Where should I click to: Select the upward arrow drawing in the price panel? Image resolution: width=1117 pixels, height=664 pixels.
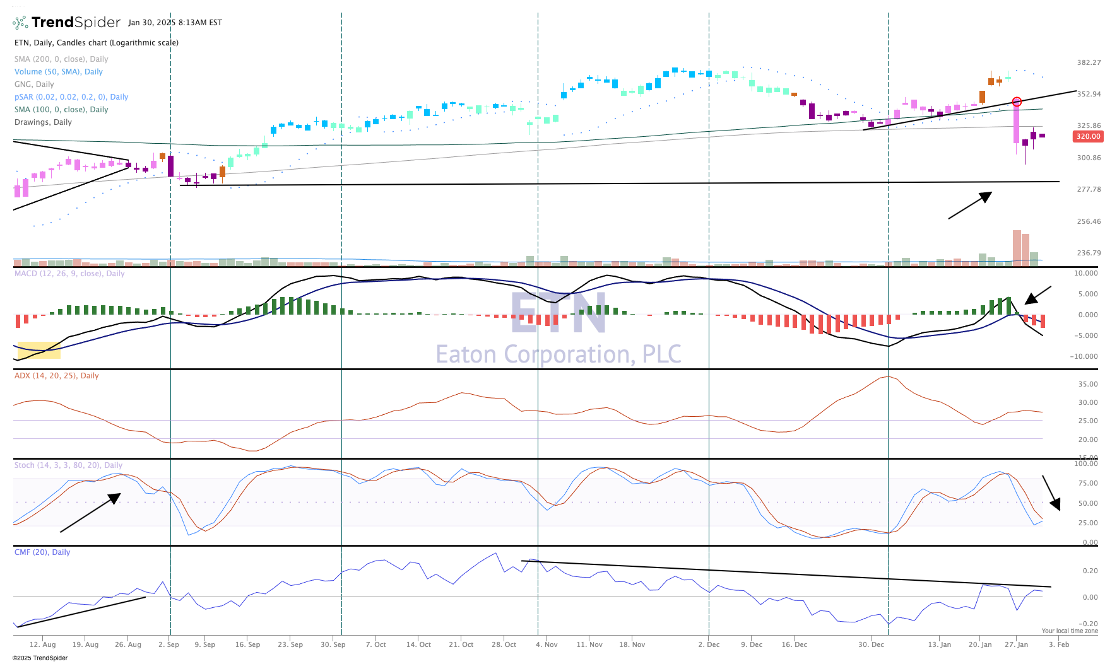[970, 206]
